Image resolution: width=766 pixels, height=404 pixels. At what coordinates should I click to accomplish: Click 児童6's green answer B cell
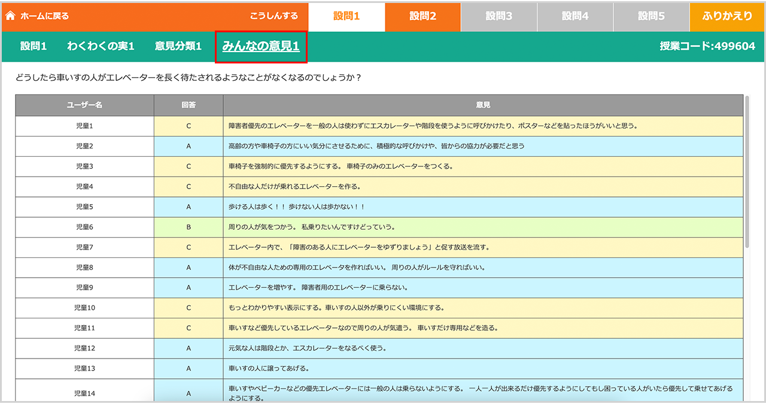click(x=189, y=227)
